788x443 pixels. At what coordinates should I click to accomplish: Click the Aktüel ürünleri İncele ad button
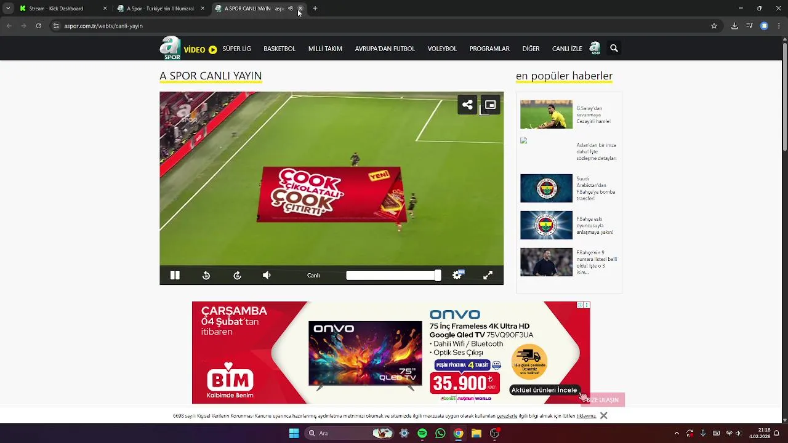[x=544, y=389]
